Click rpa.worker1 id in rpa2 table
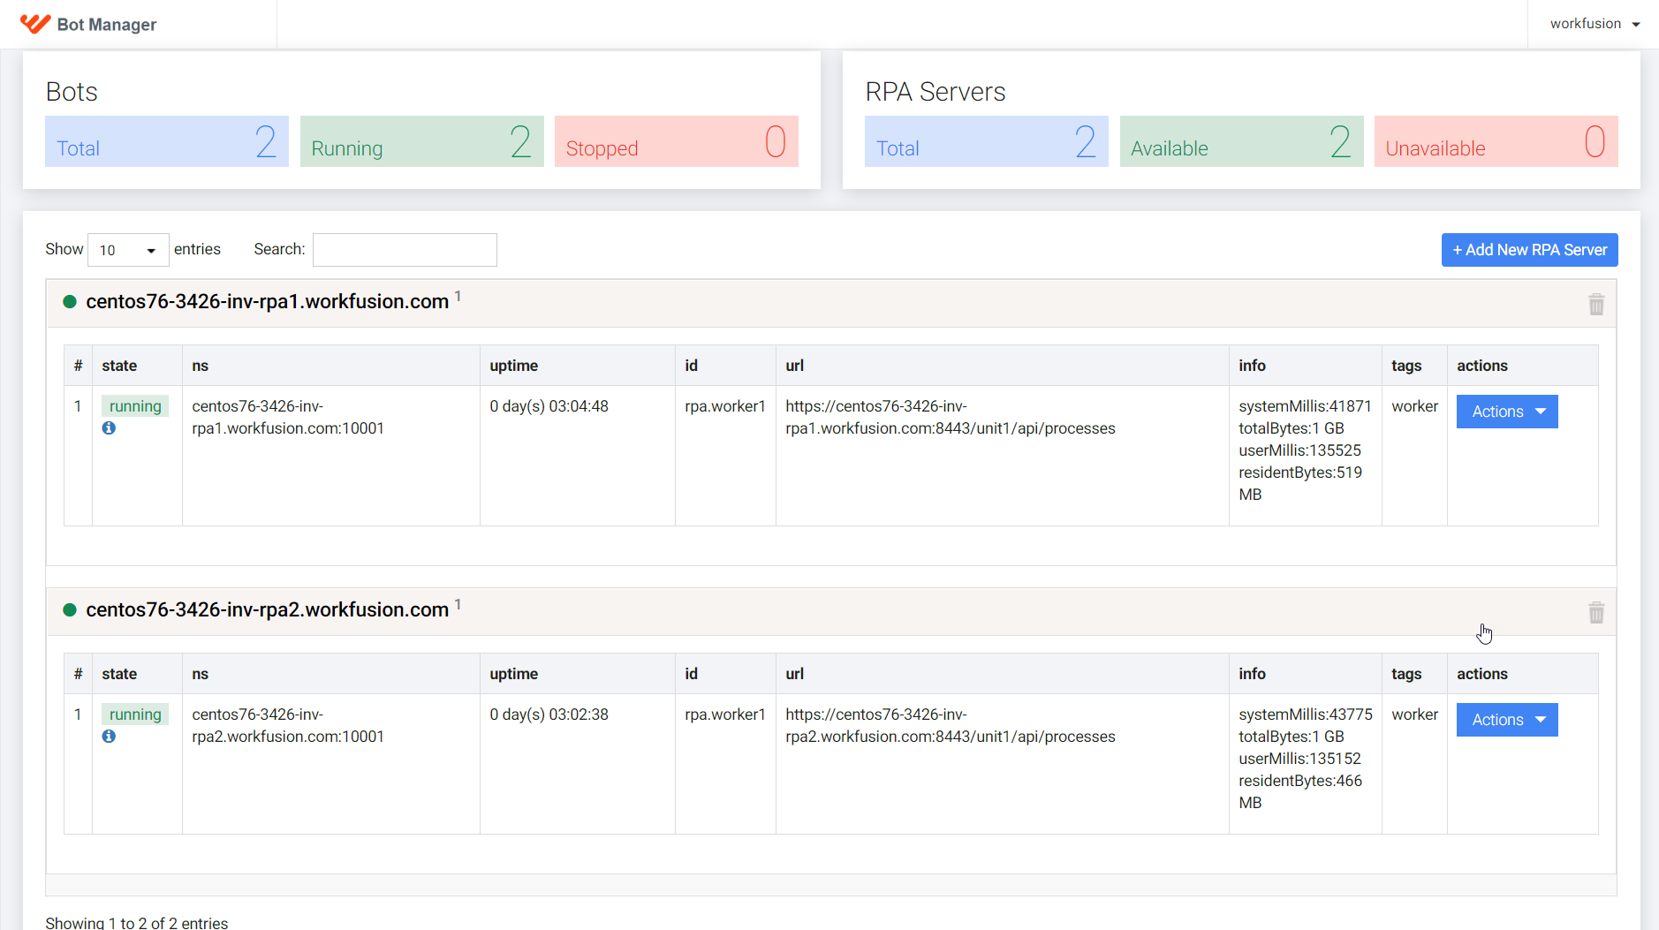 pos(725,715)
